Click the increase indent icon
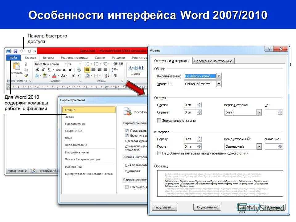This screenshot has width=296, height=222. tap(121, 64)
